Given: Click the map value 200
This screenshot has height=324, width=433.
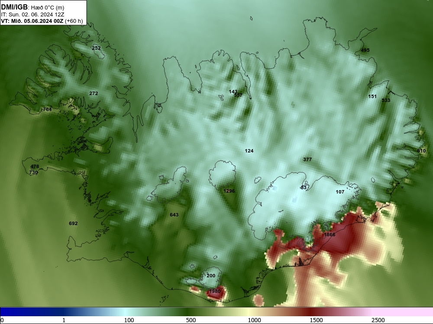Looking at the screenshot, I should click(x=211, y=276).
